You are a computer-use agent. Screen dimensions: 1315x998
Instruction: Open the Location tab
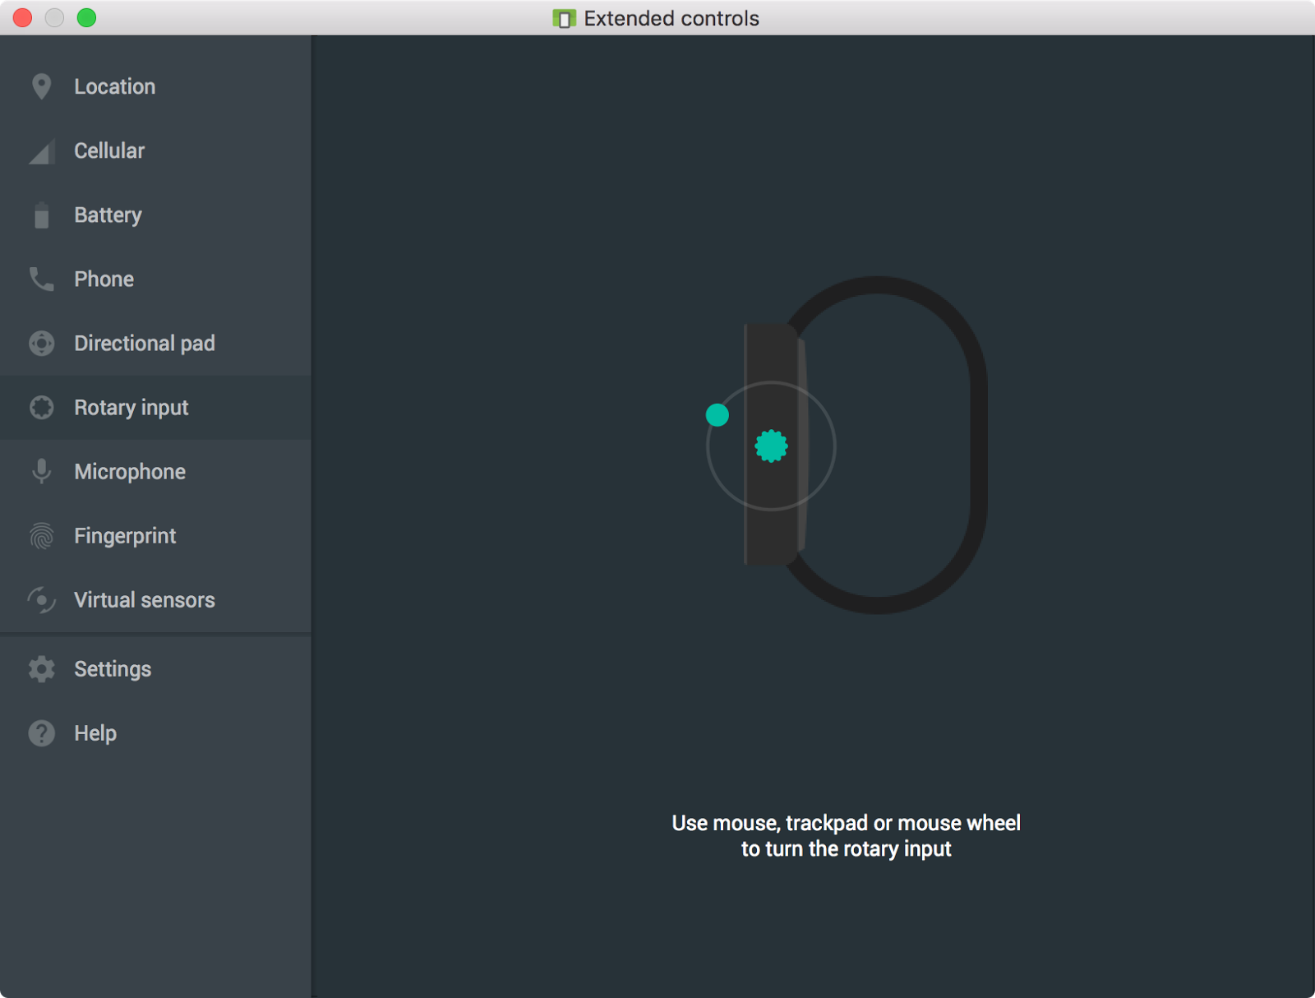pyautogui.click(x=155, y=86)
